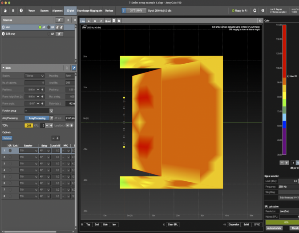The height and width of the screenshot is (233, 299).
Task: Open the ArrayProcessing settings arrow icon
Action: [51, 118]
